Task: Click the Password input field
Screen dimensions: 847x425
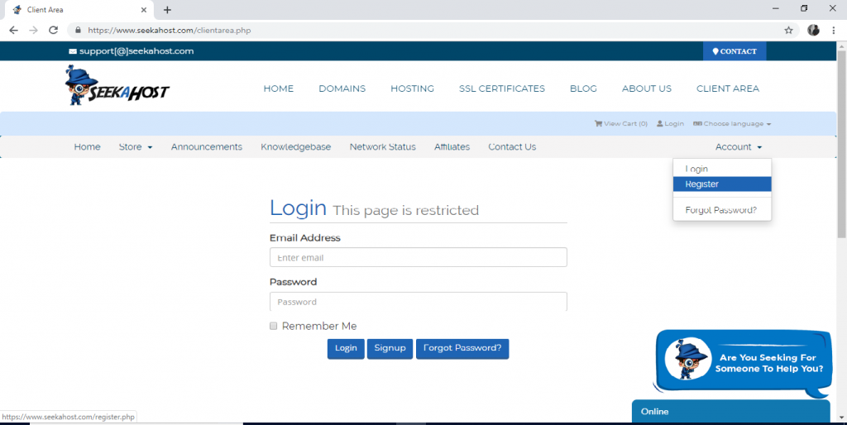Action: (x=418, y=301)
